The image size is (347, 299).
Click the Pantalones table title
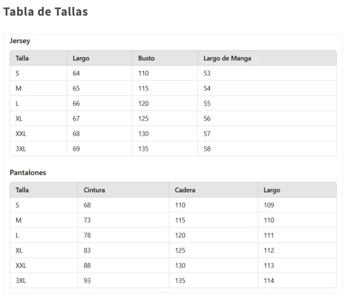pyautogui.click(x=28, y=173)
